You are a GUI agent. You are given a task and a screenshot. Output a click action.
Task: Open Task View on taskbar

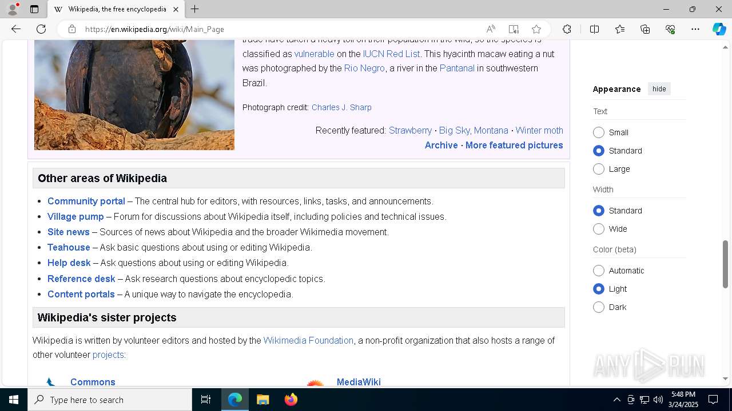click(x=206, y=400)
